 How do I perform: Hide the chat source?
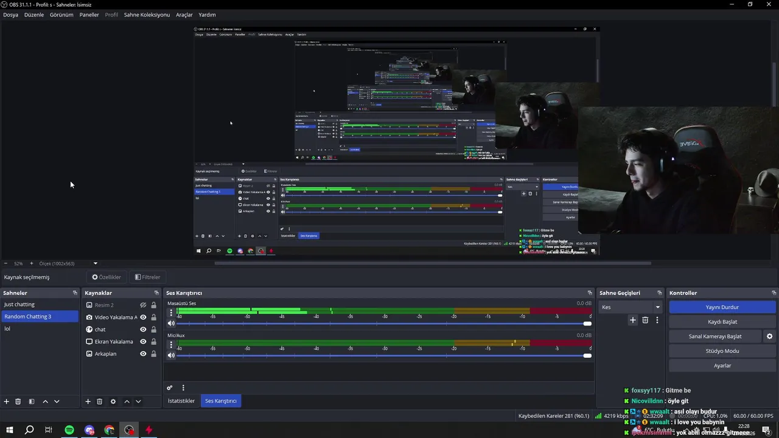(x=143, y=330)
